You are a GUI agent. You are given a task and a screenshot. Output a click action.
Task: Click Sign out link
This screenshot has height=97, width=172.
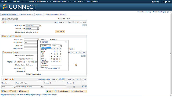(167, 2)
